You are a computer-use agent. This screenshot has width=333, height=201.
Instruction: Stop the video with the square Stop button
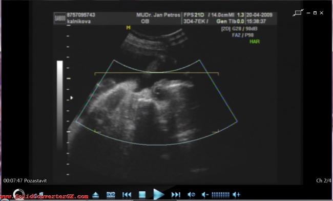142,194
